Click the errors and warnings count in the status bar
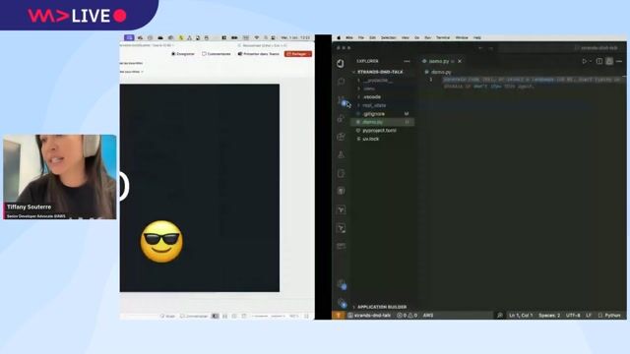Image resolution: width=630 pixels, height=354 pixels. click(x=407, y=316)
